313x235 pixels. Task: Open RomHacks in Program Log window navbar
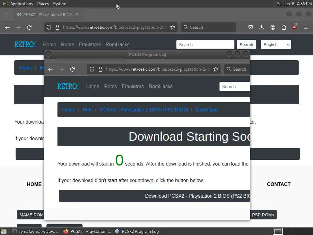coord(161,86)
